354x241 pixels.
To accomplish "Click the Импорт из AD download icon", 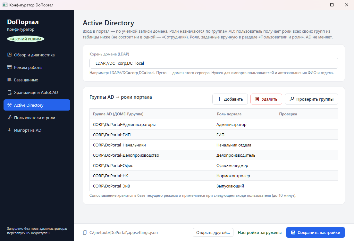I will point(9,130).
